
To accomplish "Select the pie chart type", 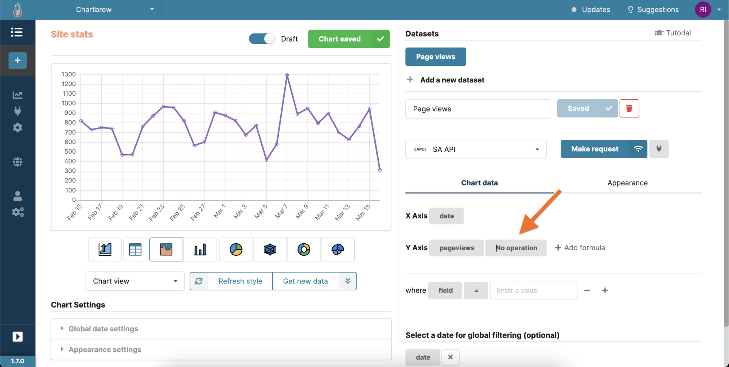I will coord(236,250).
